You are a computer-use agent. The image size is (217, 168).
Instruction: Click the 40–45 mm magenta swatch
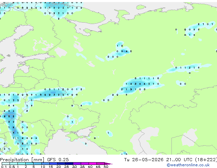click(93, 164)
